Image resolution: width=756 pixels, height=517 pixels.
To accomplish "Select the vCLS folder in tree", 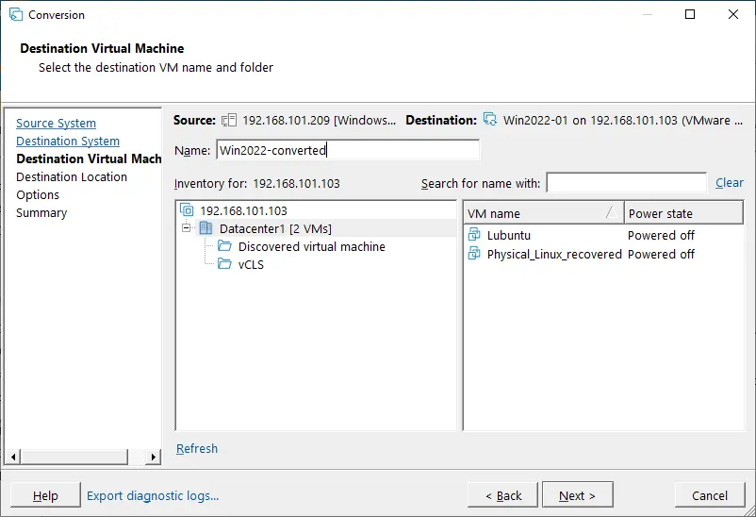I will [x=251, y=264].
